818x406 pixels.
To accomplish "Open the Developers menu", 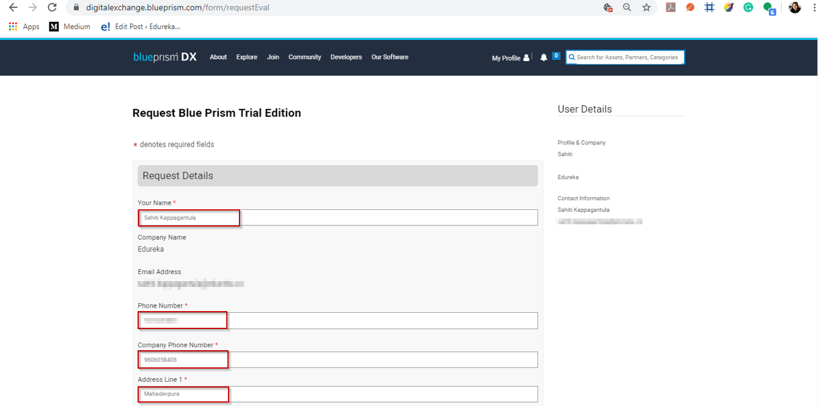I will pos(346,57).
